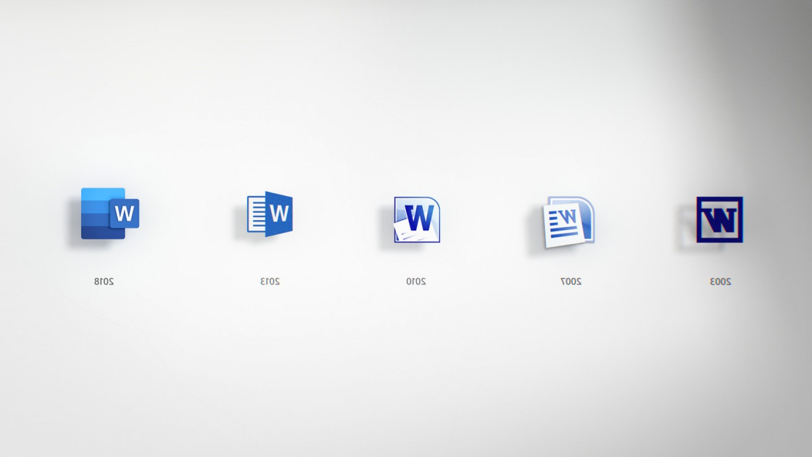Click the 2003 year label
The width and height of the screenshot is (812, 457).
[720, 280]
